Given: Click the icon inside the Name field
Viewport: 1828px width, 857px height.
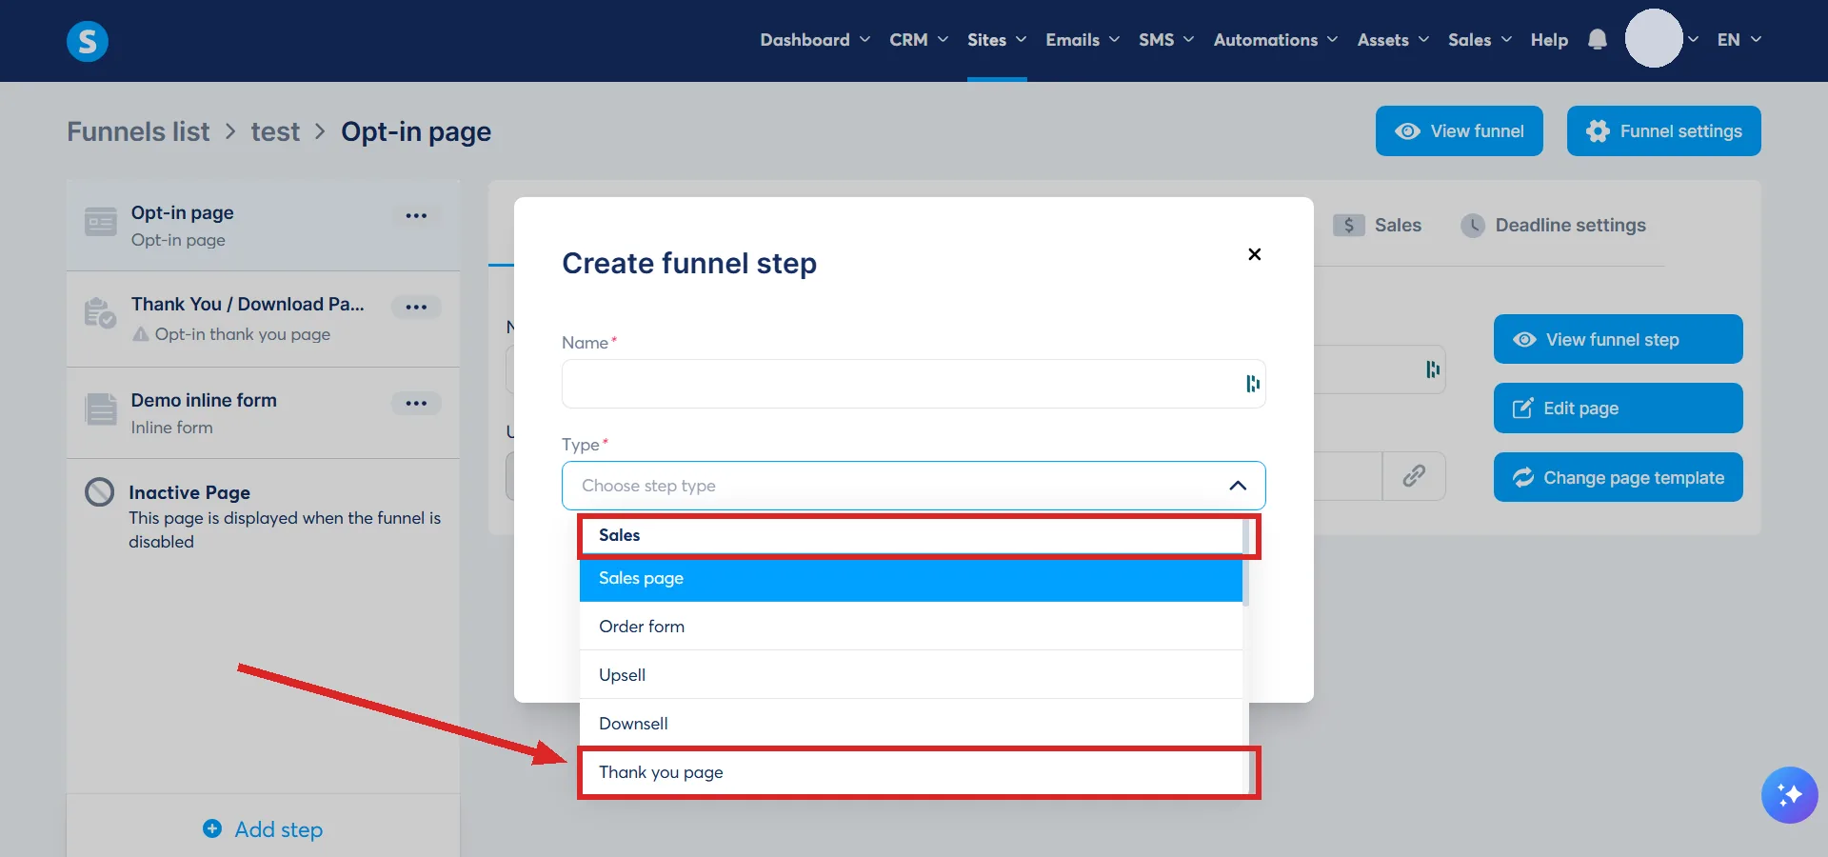Looking at the screenshot, I should [x=1252, y=384].
